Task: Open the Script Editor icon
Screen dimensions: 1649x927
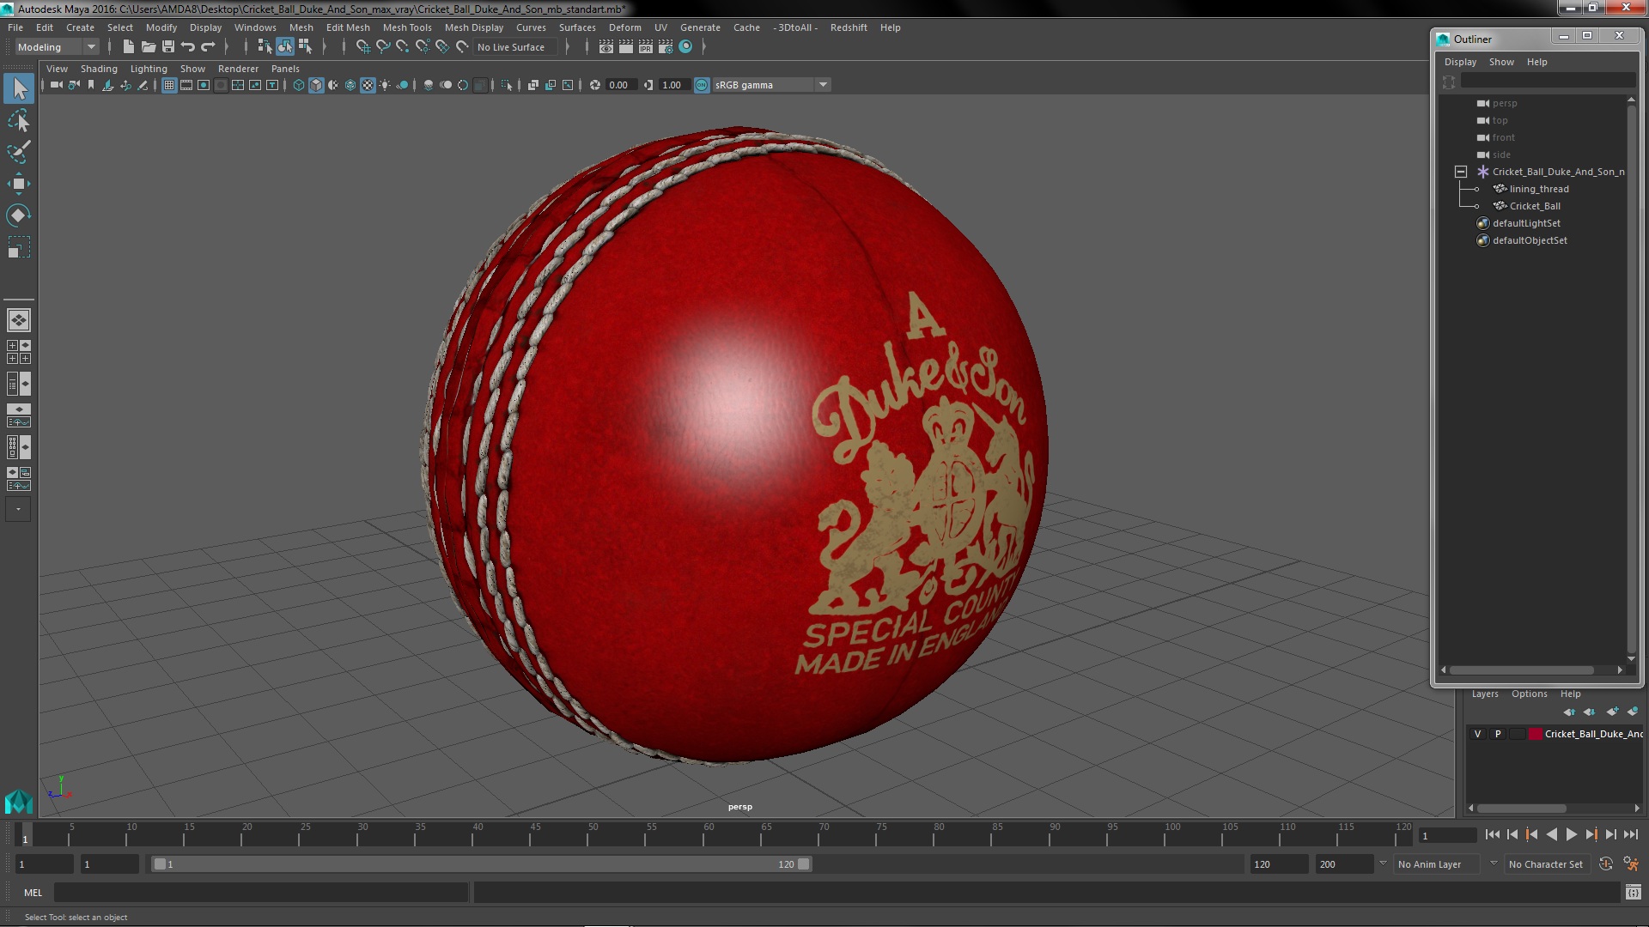Action: (x=1633, y=893)
